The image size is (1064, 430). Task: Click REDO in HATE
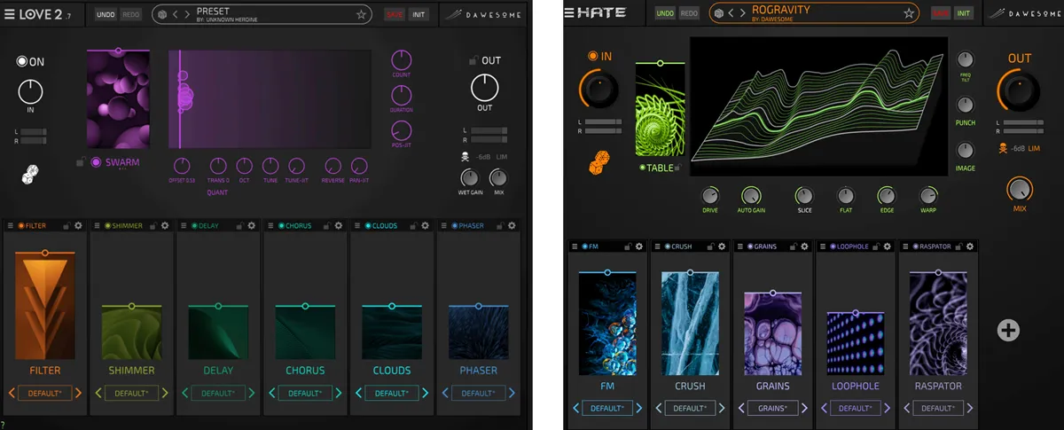click(689, 13)
